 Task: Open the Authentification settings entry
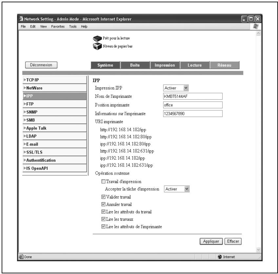[55, 160]
